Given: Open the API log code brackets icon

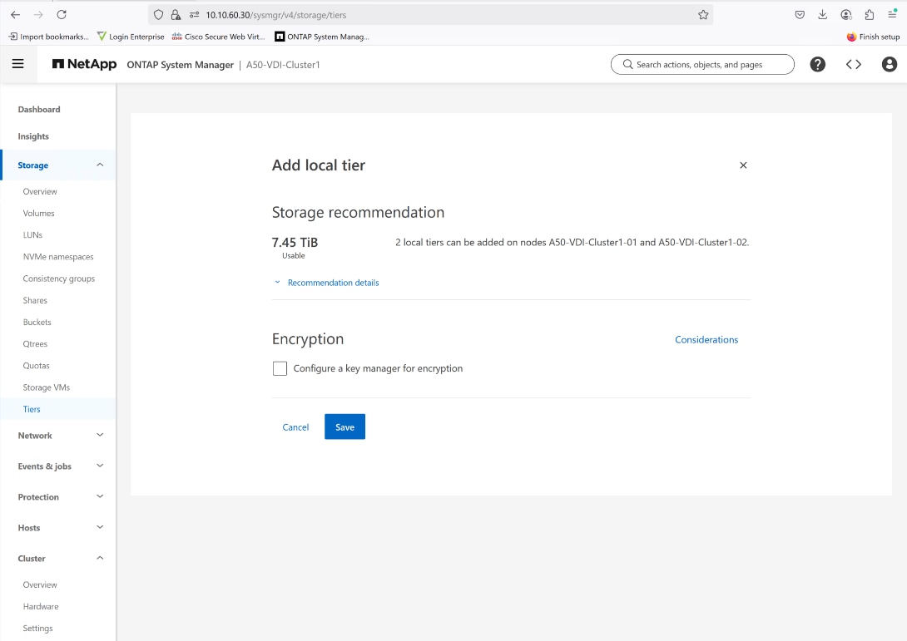Looking at the screenshot, I should tap(853, 64).
